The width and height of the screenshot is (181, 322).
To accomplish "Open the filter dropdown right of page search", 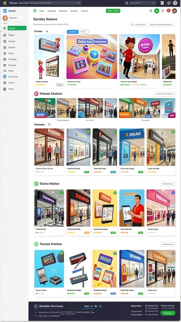I will click(x=162, y=25).
